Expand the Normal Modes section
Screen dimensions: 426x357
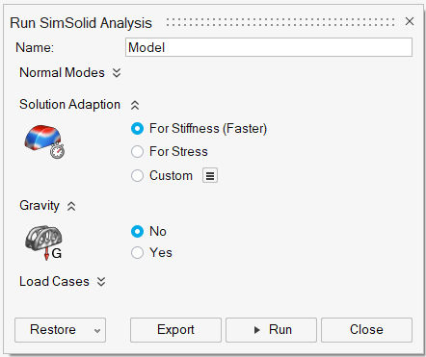click(117, 73)
